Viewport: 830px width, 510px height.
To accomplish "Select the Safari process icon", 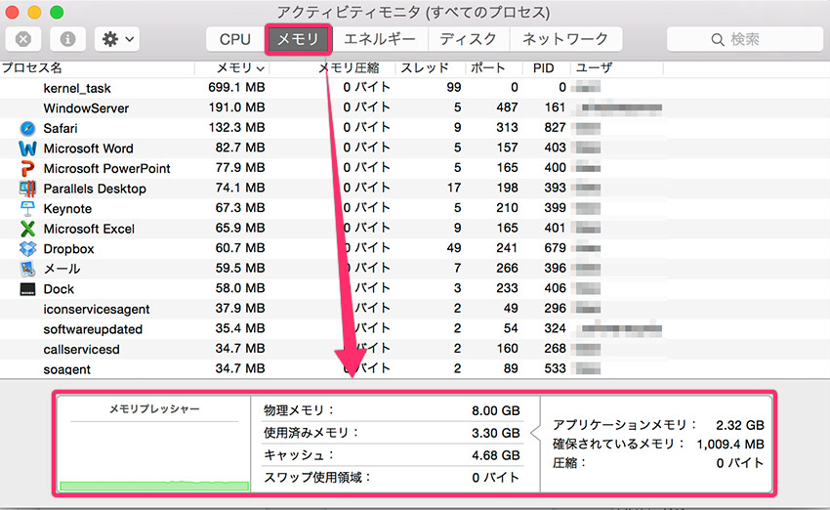I will point(27,128).
